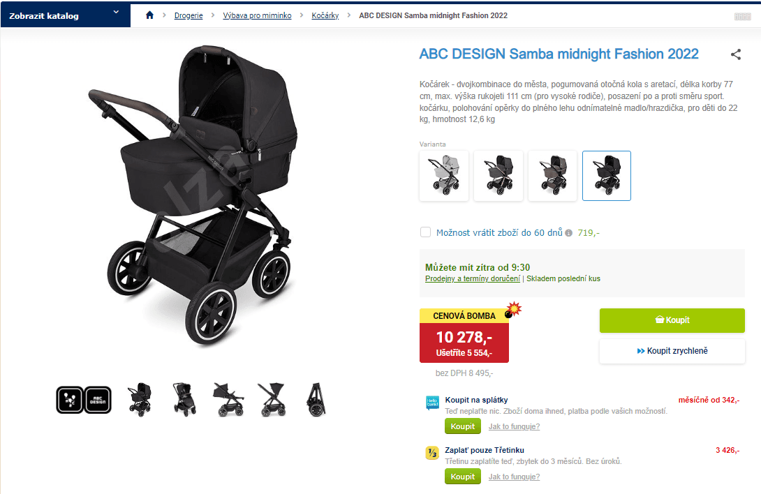Screen dimensions: 761x494
Task: Open the Výbava pro miminko breadcrumb
Action: (x=257, y=15)
